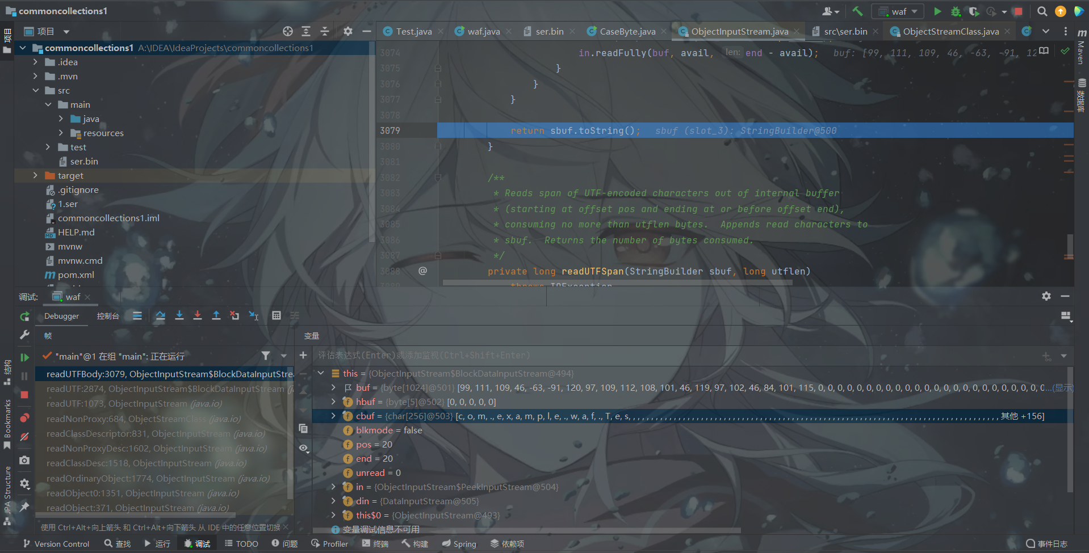Click the blue Step Into arrow
The width and height of the screenshot is (1089, 553).
tap(179, 316)
